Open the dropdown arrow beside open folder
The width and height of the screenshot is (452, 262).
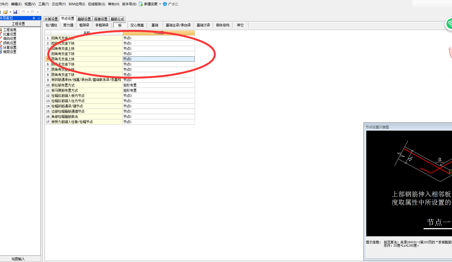10,12
